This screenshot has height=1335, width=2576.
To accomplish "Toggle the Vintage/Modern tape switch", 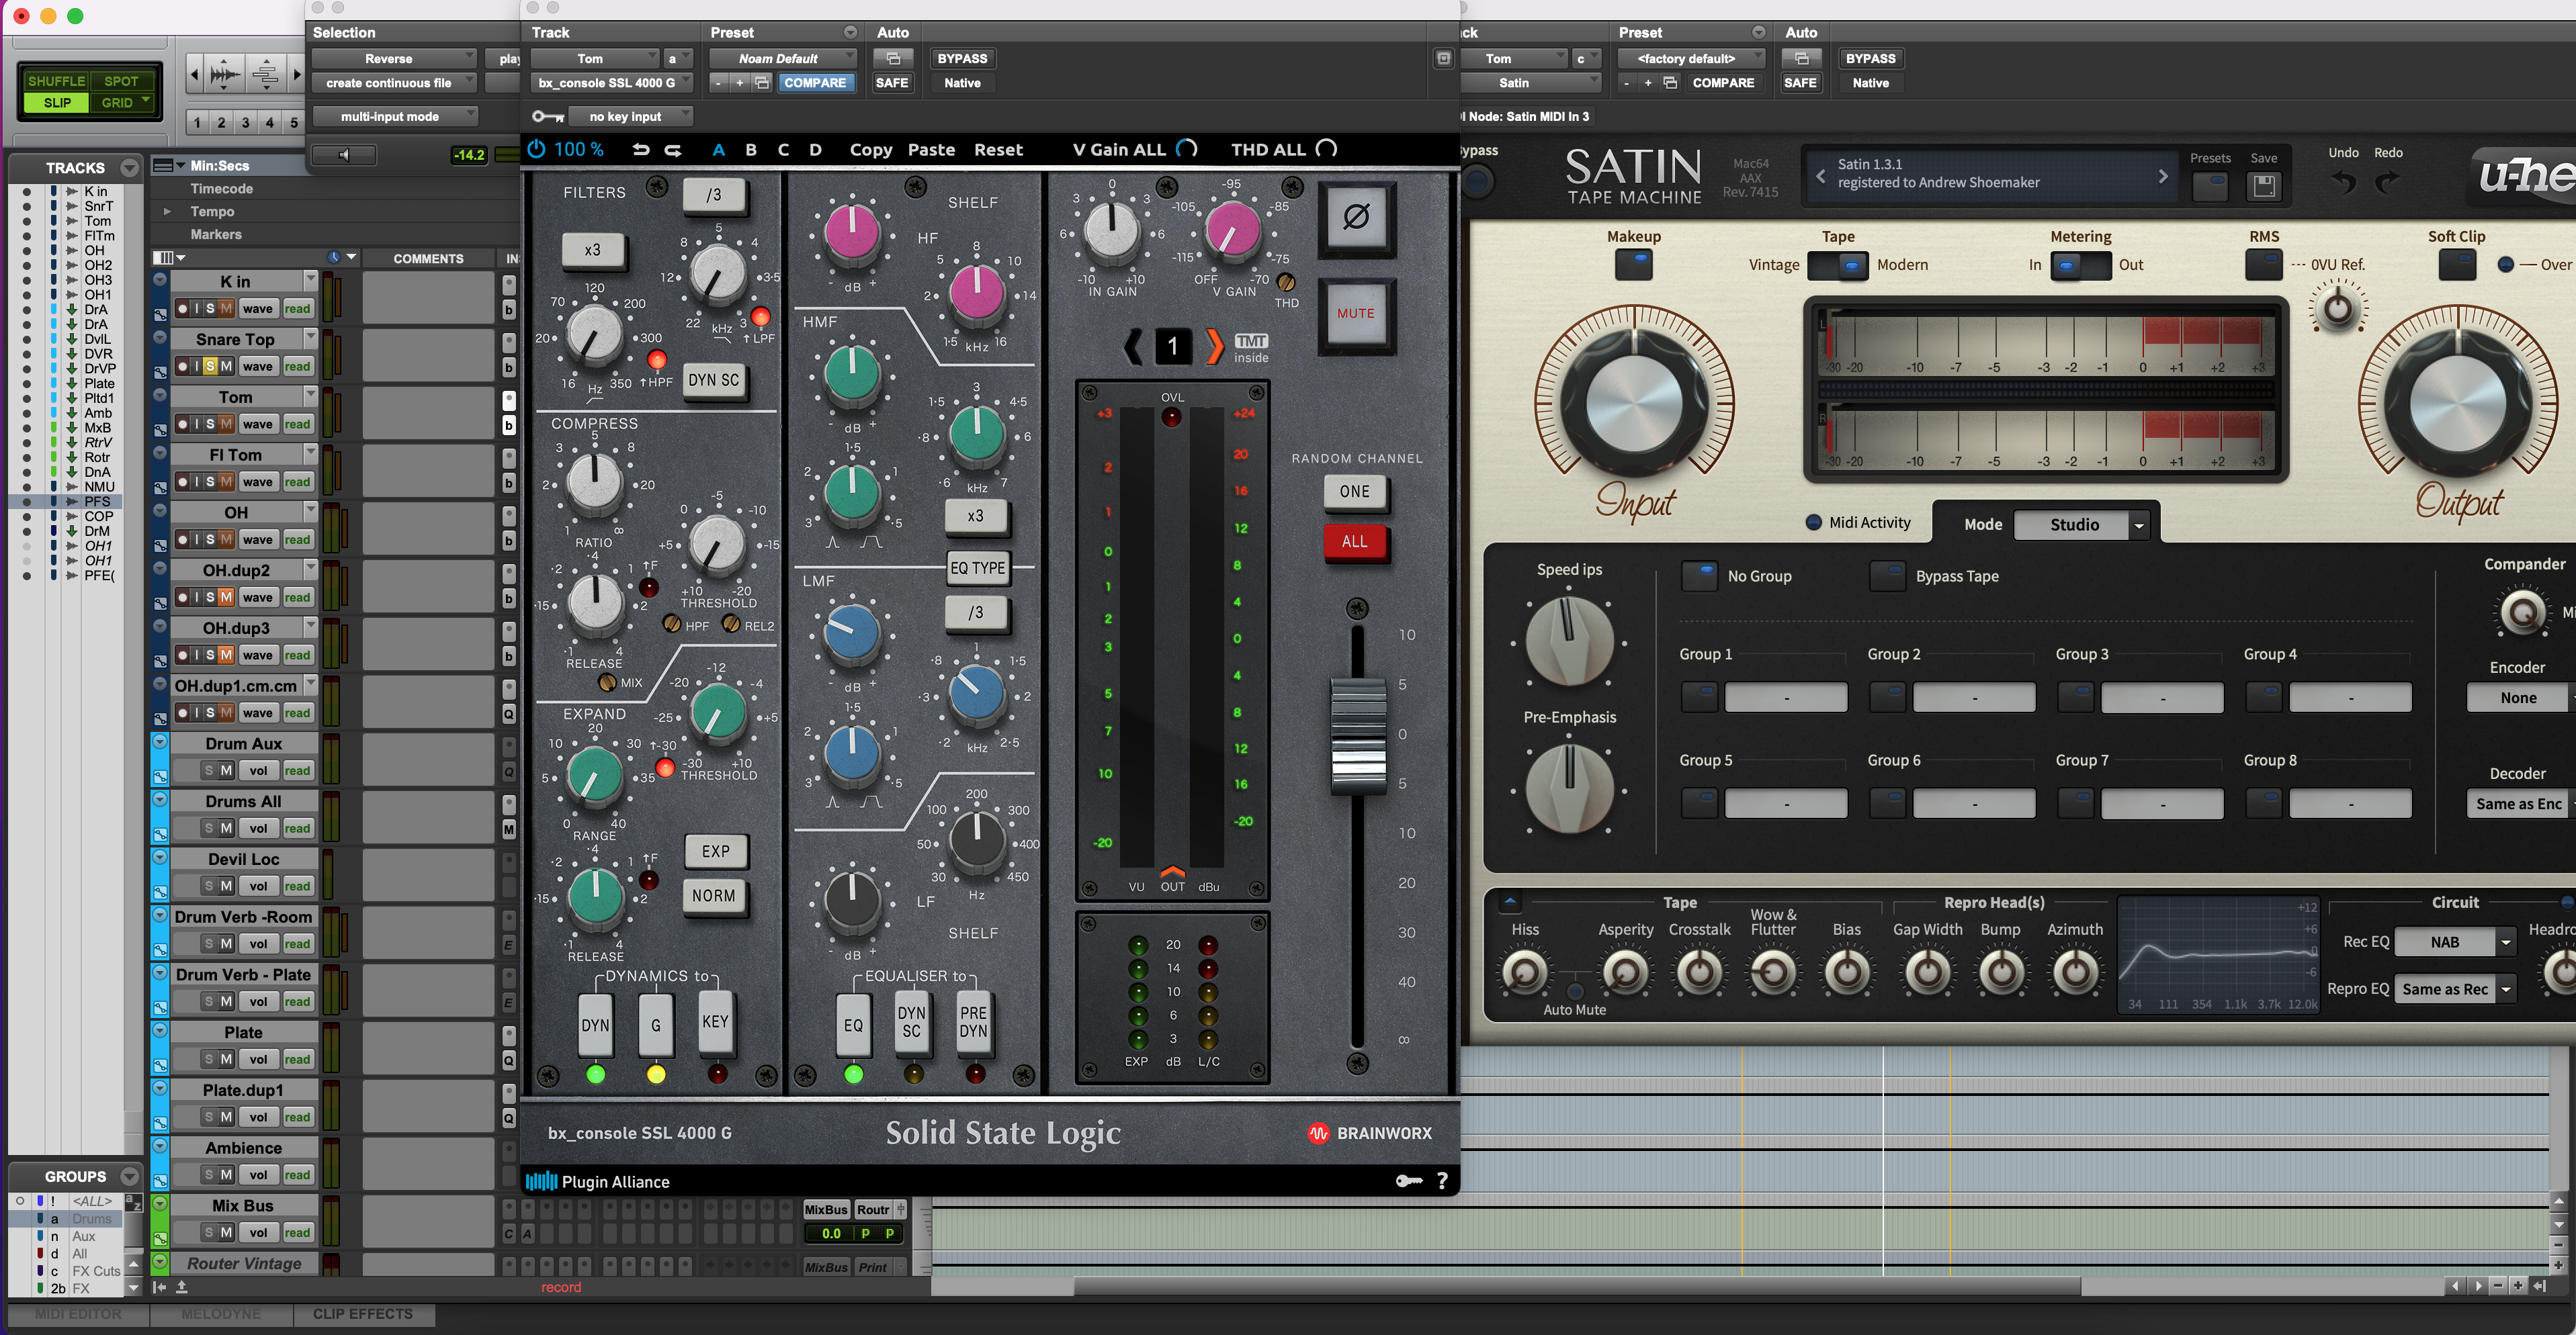I will 1838,265.
